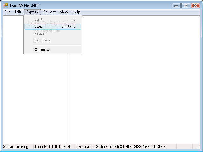Open the Edit menu
Image resolution: width=203 pixels, height=152 pixels.
pos(18,12)
